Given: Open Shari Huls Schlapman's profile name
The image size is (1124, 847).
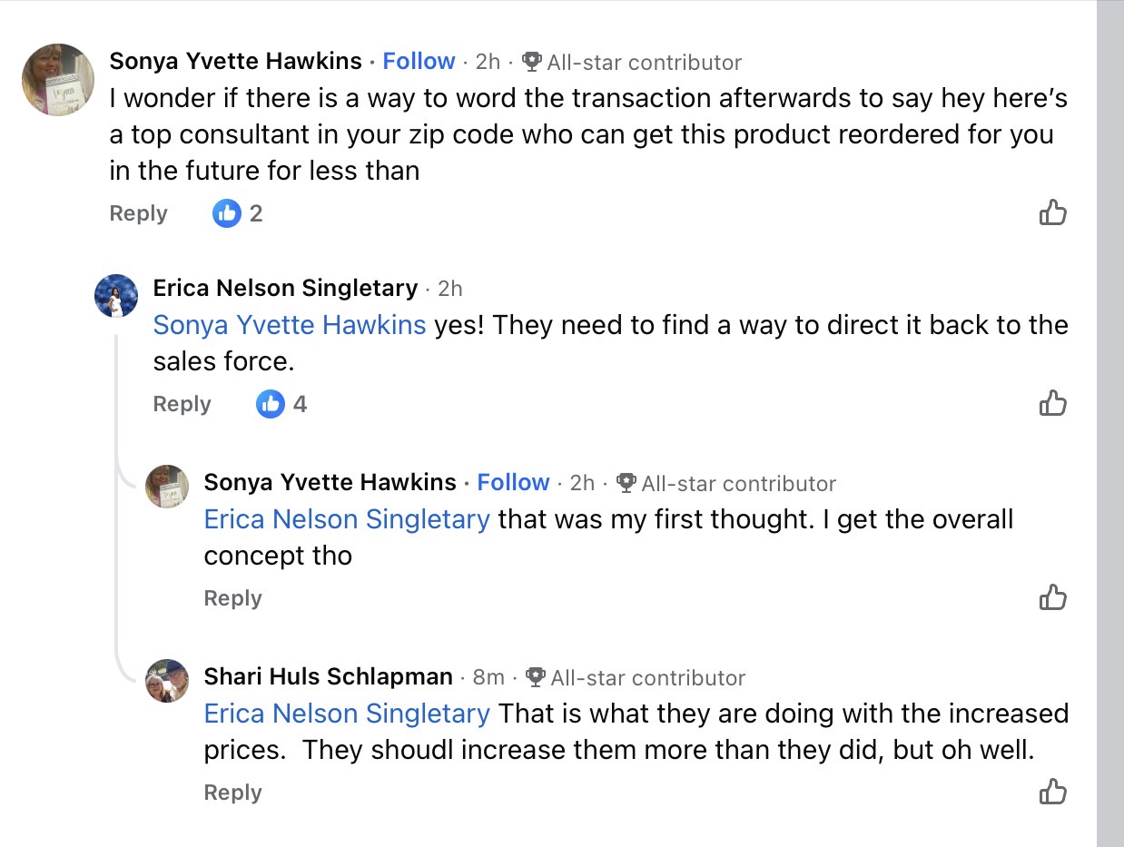Looking at the screenshot, I should [x=328, y=676].
